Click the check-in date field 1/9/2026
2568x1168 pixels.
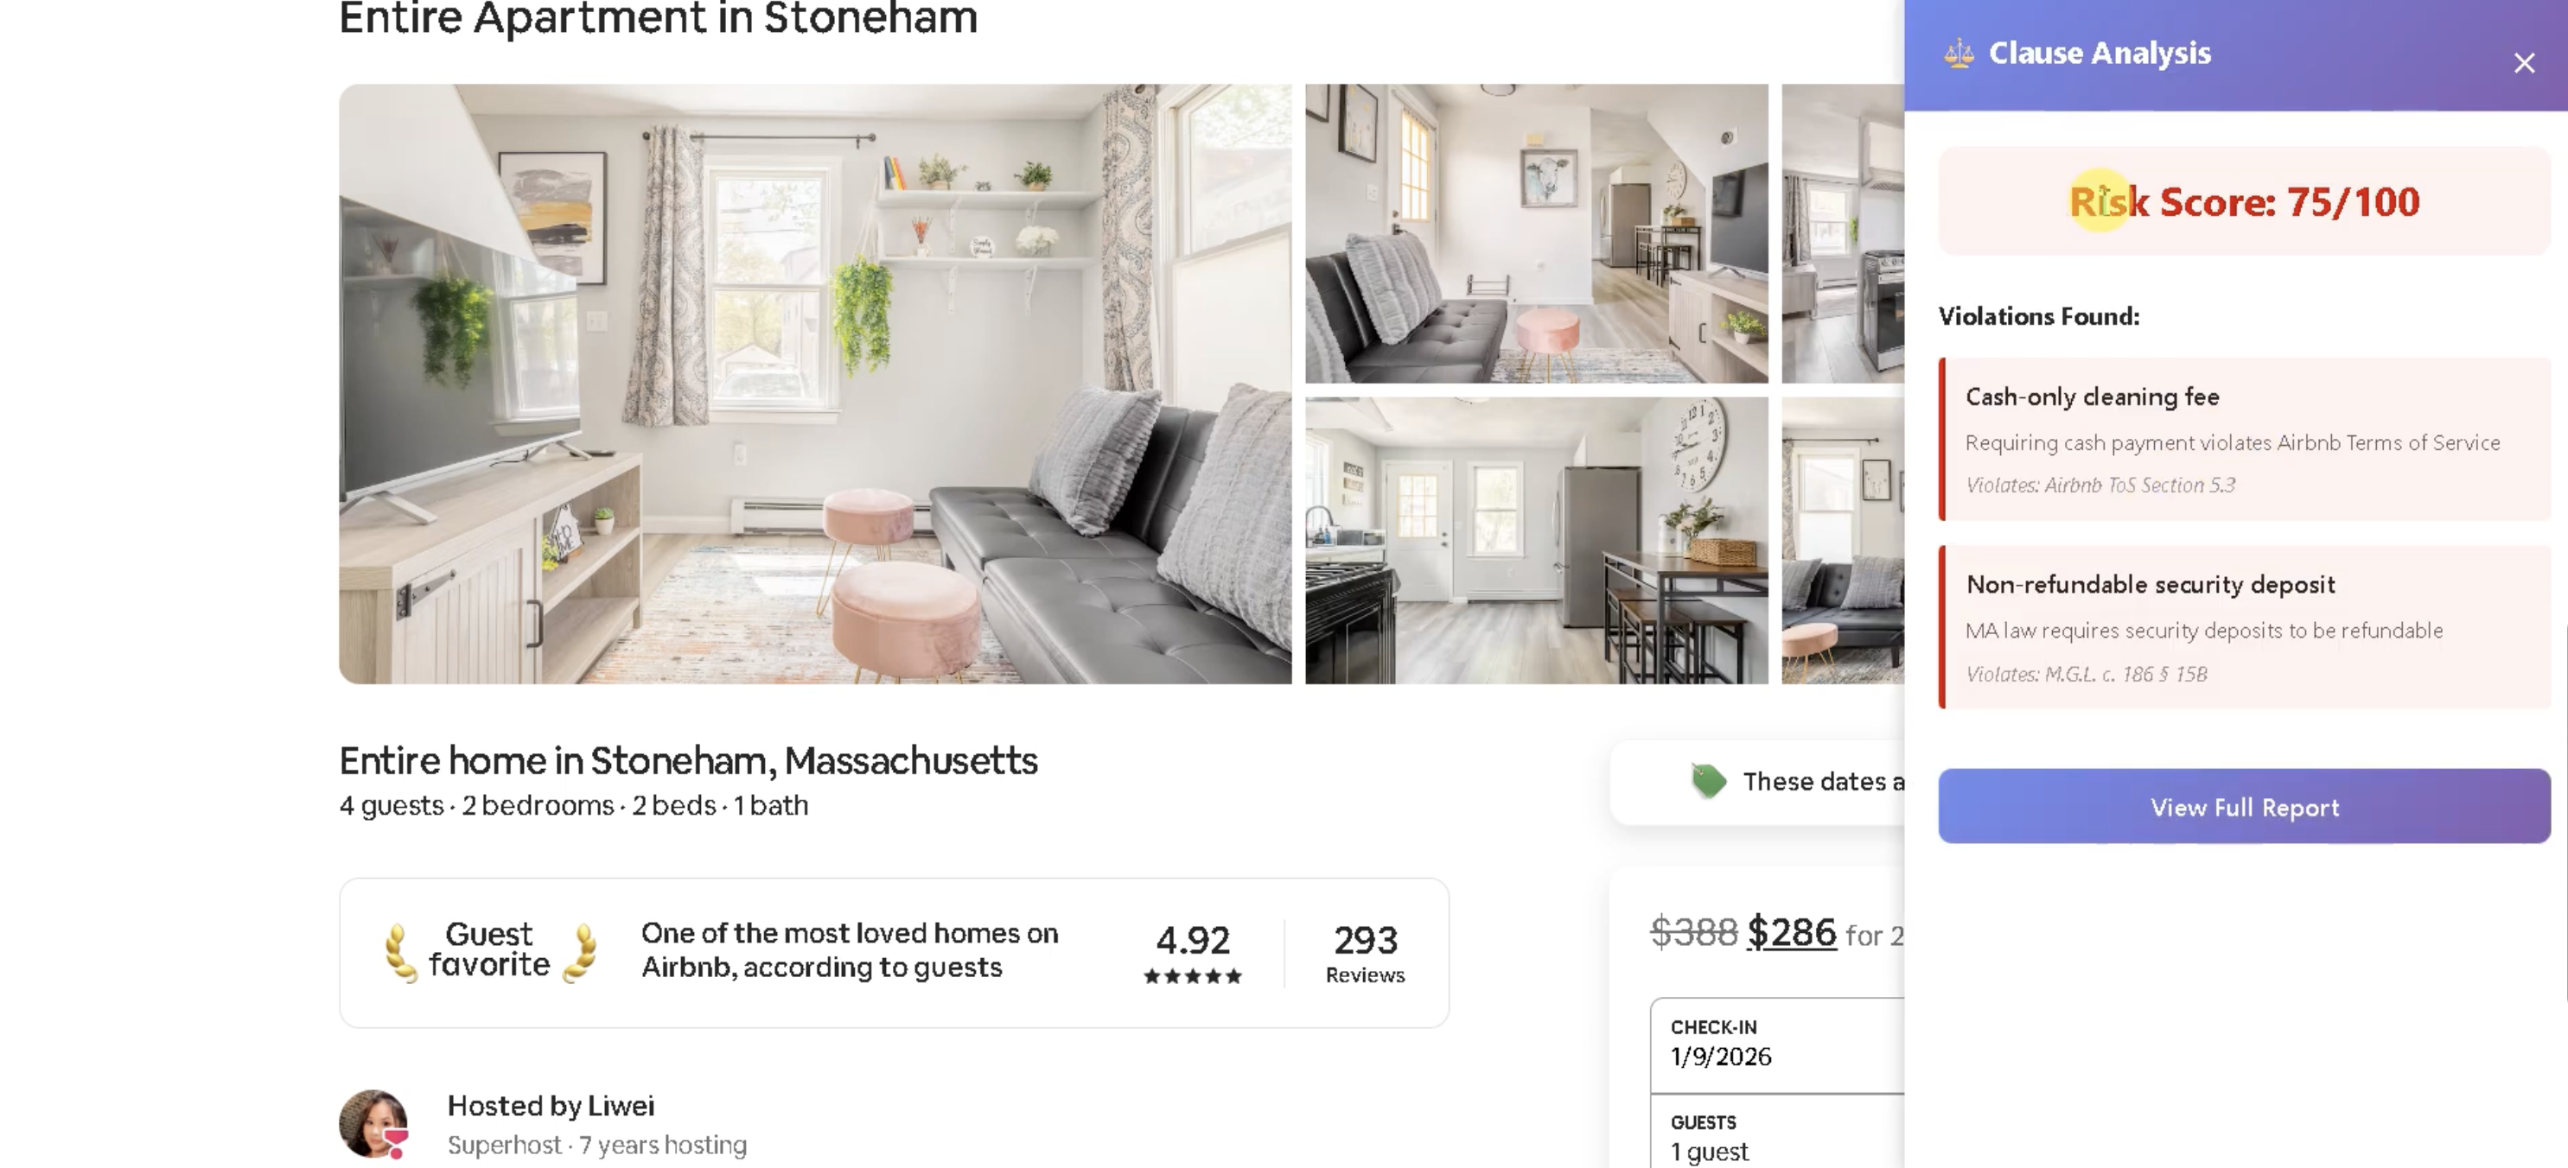pyautogui.click(x=1777, y=1045)
